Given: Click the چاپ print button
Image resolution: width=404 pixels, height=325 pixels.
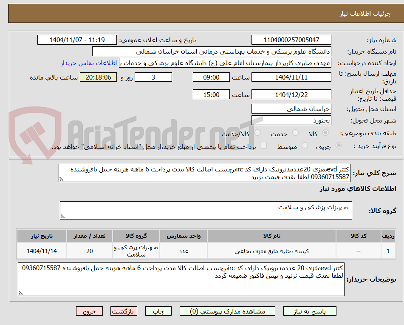Looking at the screenshot, I should (158, 311).
